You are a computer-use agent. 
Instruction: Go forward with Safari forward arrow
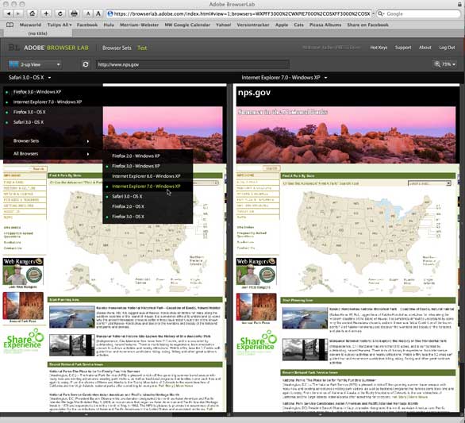18,13
